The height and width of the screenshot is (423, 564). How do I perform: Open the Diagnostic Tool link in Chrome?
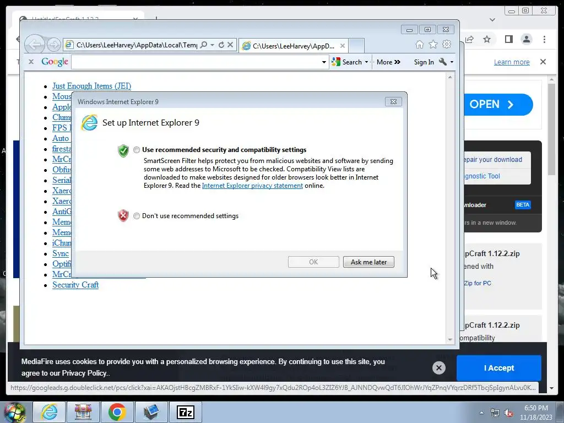point(482,176)
